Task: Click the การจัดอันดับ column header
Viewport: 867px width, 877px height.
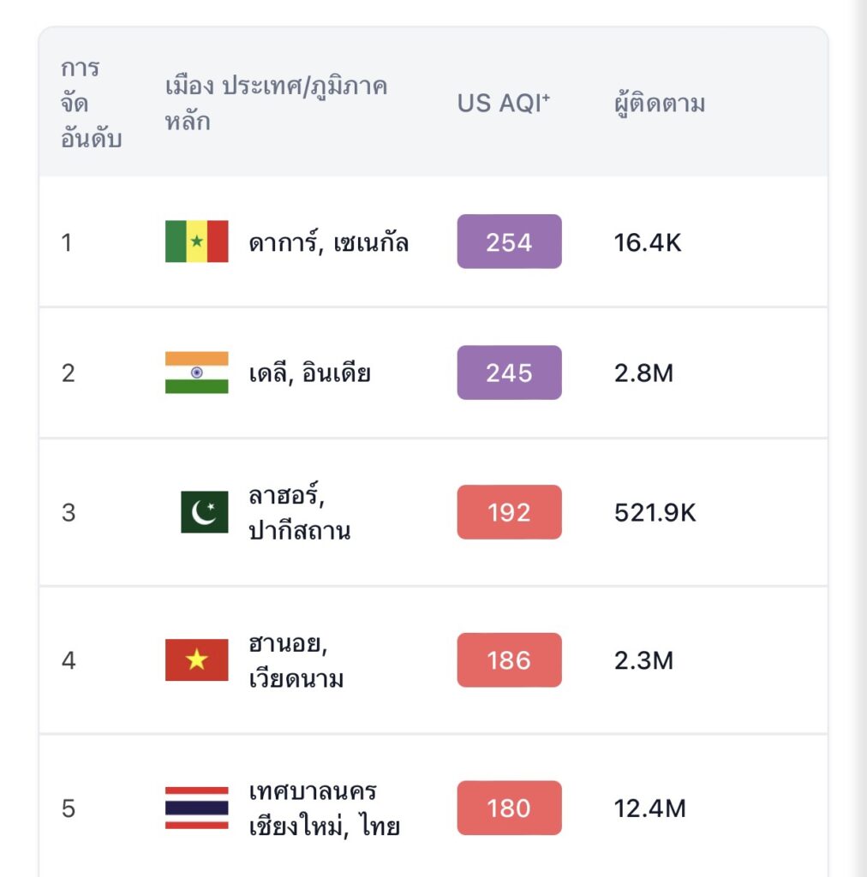Action: pyautogui.click(x=90, y=104)
